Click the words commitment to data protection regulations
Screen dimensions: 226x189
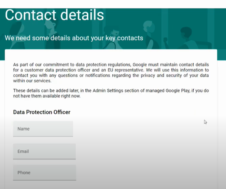(x=87, y=65)
